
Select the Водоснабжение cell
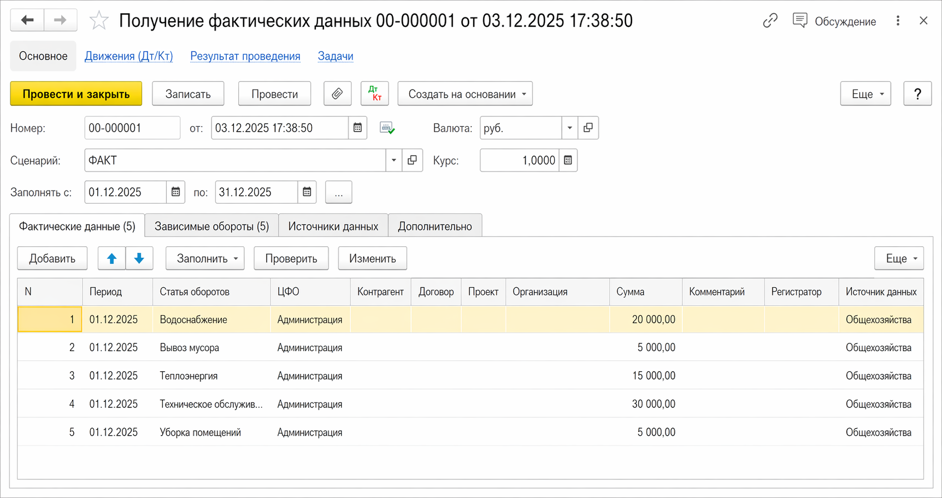(x=211, y=319)
